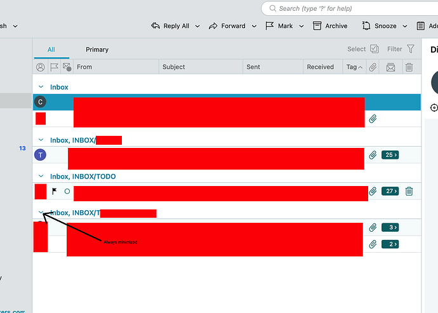
Task: Open the Reply All dropdown arrow
Action: [x=197, y=26]
